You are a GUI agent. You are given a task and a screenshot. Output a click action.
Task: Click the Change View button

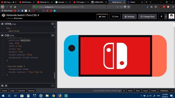tap(147, 17)
